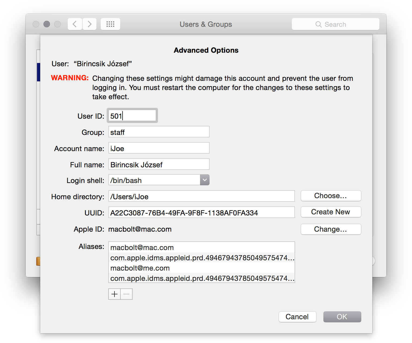Click the UUID field
Image resolution: width=412 pixels, height=343 pixels.
point(201,212)
